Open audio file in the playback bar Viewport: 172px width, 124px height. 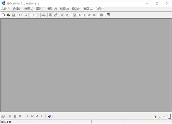[3, 116]
